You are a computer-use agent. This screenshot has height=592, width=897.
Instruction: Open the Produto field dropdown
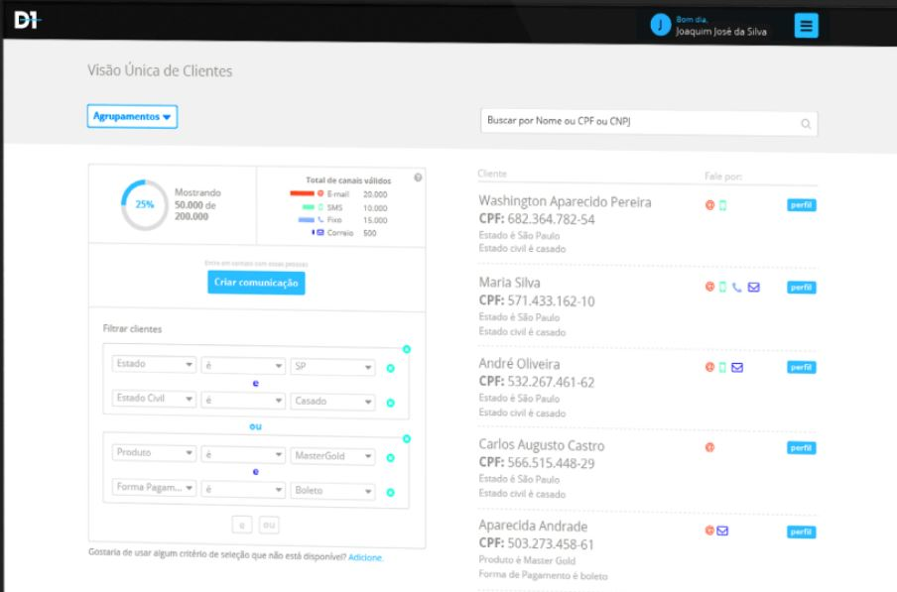(154, 452)
